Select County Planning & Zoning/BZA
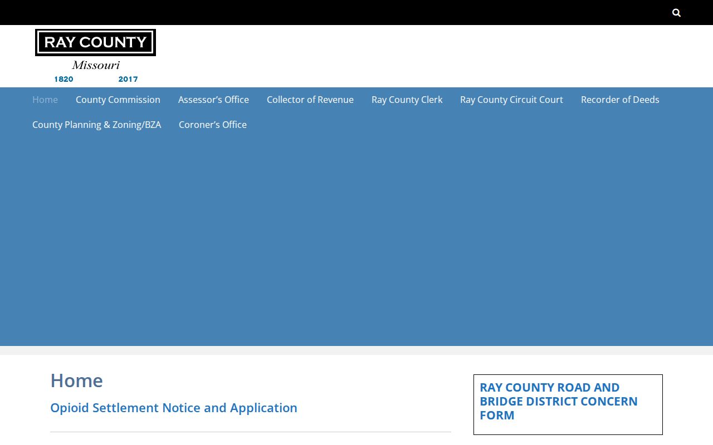Viewport: 713px width, 445px height. [x=97, y=125]
